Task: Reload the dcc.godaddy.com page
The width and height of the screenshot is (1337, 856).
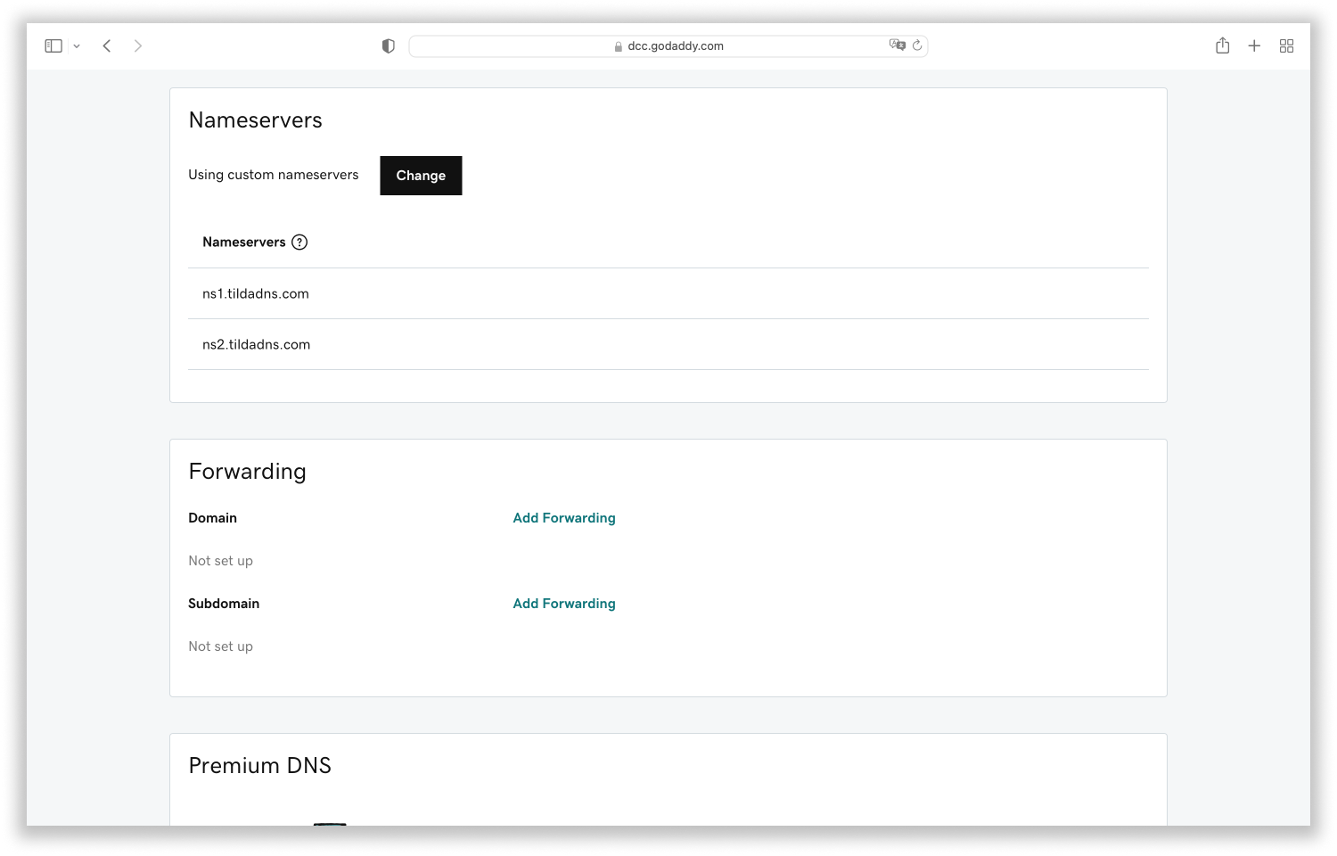Action: pyautogui.click(x=918, y=45)
